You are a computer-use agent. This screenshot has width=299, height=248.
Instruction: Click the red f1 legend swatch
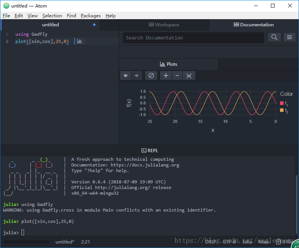(x=282, y=103)
